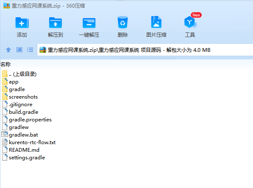Switch to list view mode
The image size is (253, 188).
click(x=30, y=50)
